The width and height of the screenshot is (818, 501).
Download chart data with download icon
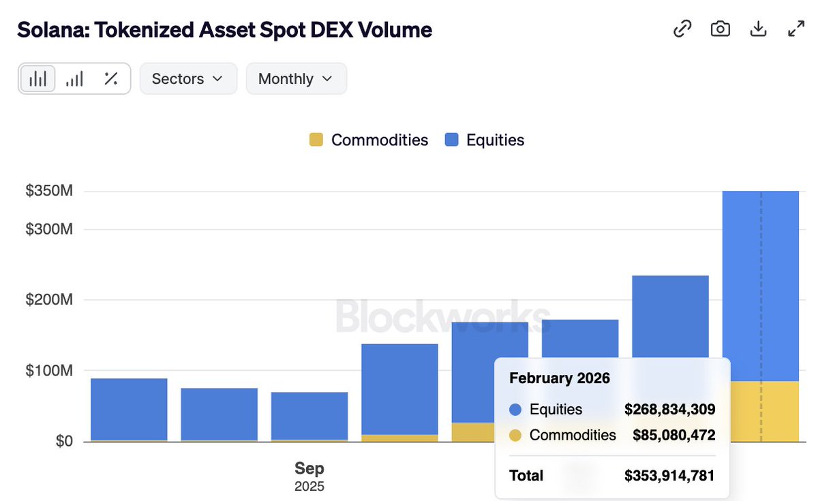(x=758, y=29)
